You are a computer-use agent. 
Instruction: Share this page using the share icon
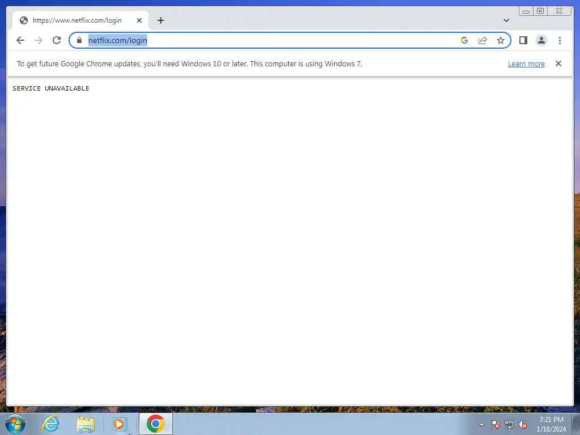point(483,40)
